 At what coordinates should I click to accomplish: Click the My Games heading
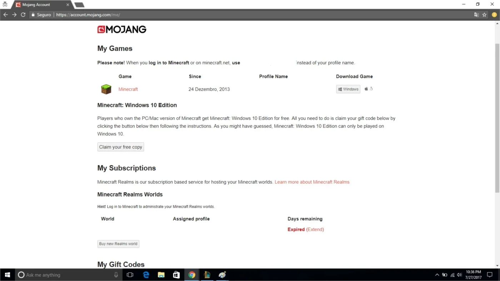click(x=115, y=49)
